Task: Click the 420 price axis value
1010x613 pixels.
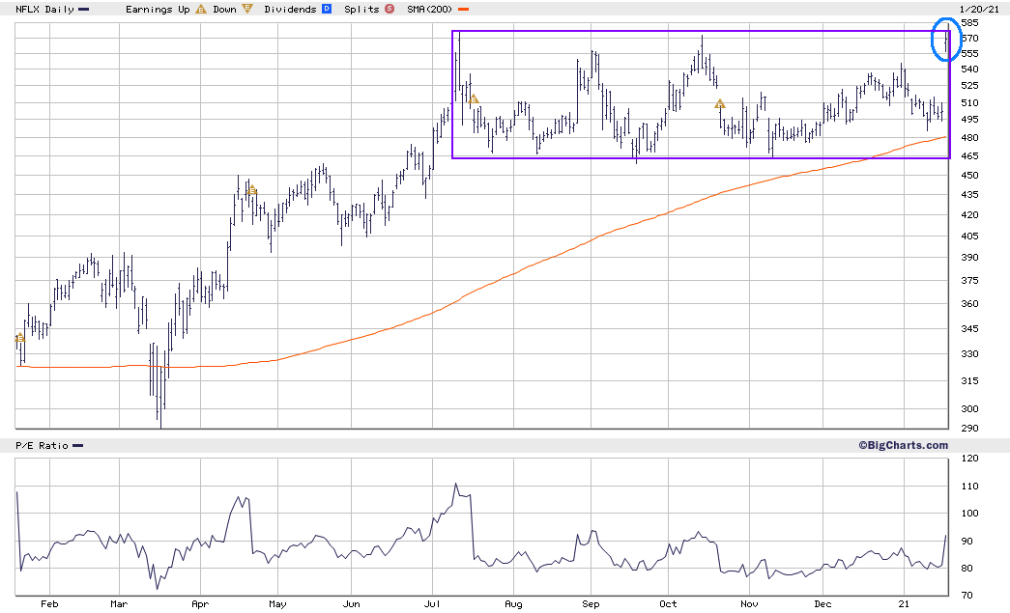Action: coord(970,215)
